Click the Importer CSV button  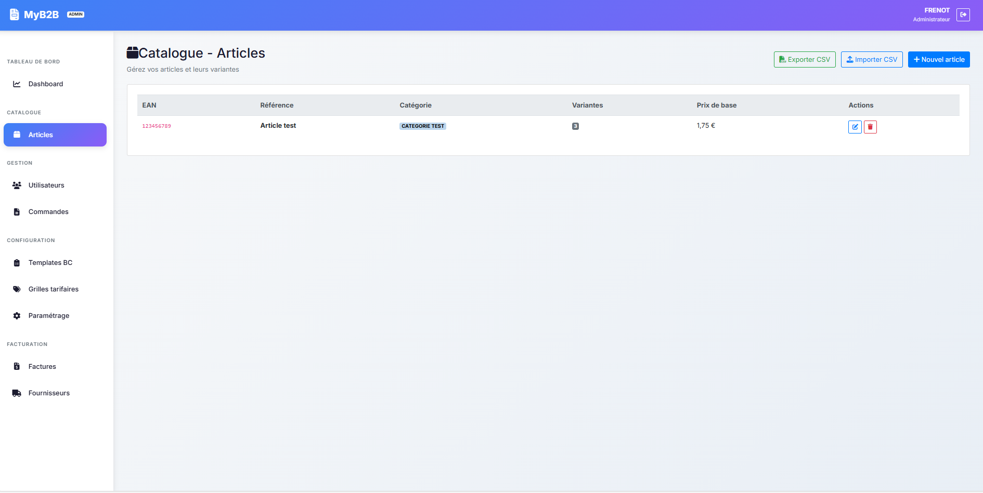pyautogui.click(x=872, y=60)
